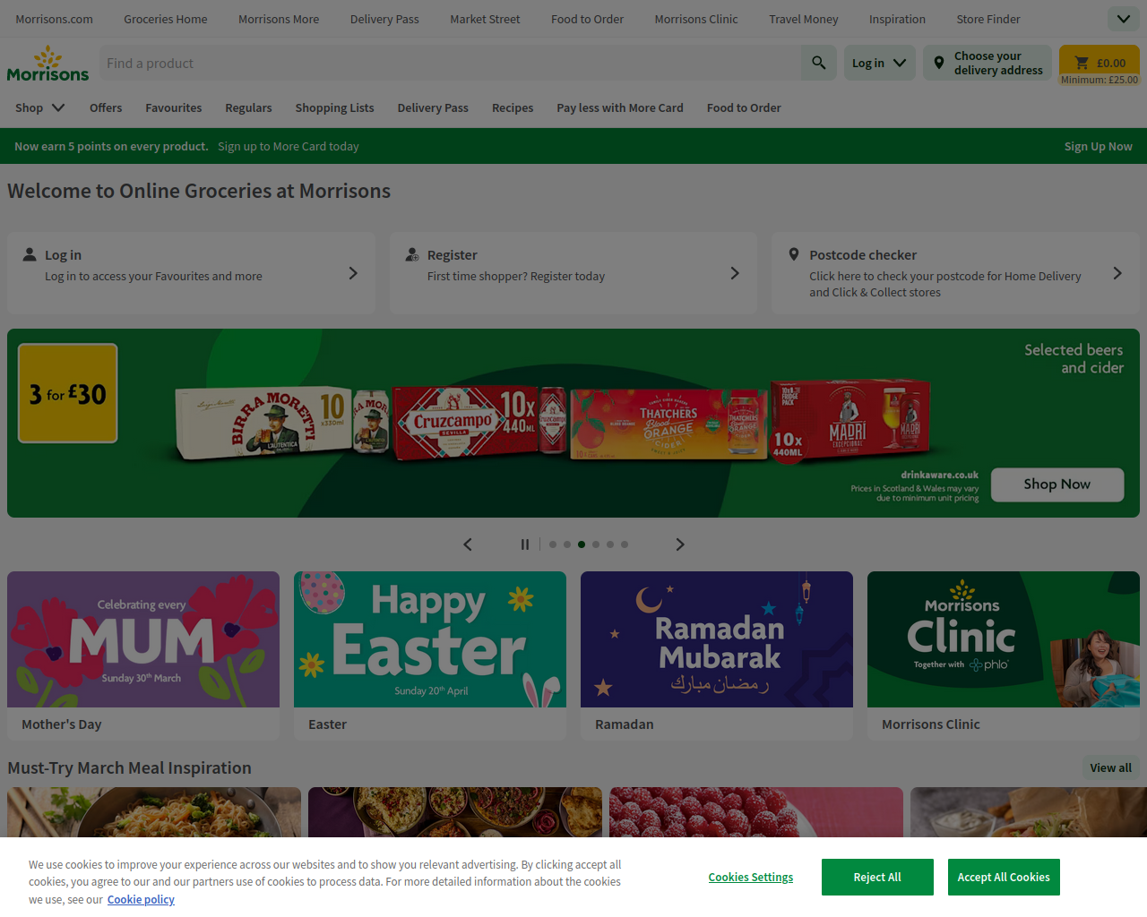Click Morrisons.com top link

(x=54, y=19)
